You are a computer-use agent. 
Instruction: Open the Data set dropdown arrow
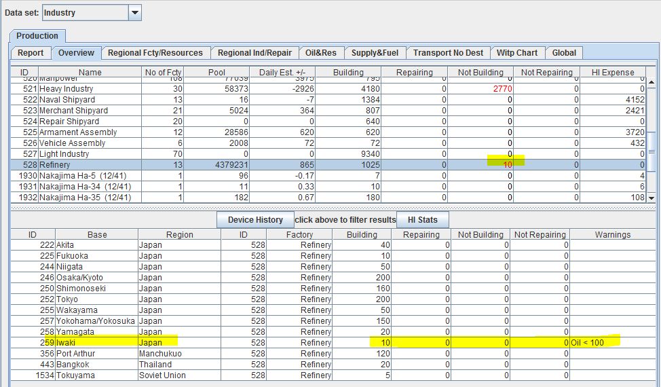[135, 13]
